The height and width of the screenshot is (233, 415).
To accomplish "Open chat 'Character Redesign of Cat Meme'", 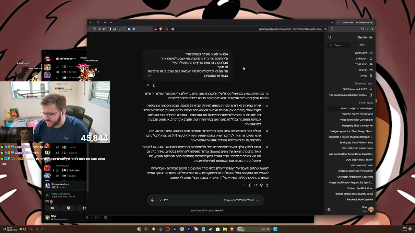I will (x=355, y=177).
